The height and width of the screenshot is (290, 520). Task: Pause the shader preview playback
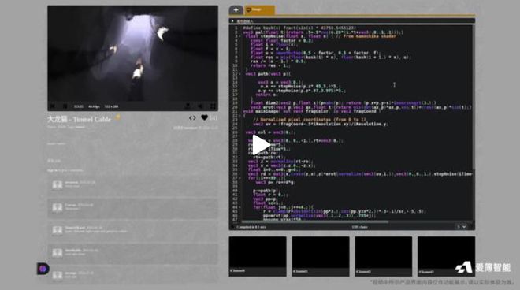tap(65, 106)
